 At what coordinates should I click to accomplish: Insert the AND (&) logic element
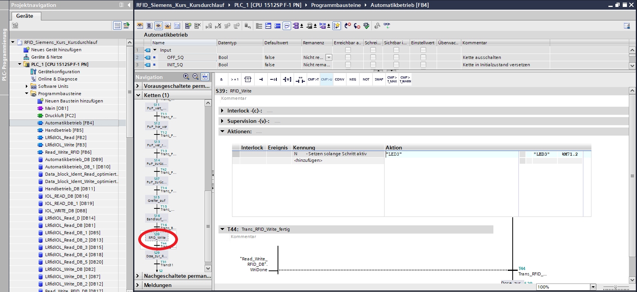(221, 79)
